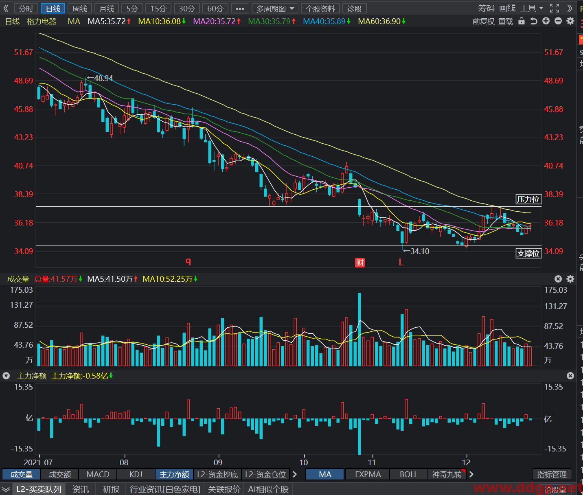Select the 5分 period
Screen dimensions: 583x495
click(x=132, y=9)
